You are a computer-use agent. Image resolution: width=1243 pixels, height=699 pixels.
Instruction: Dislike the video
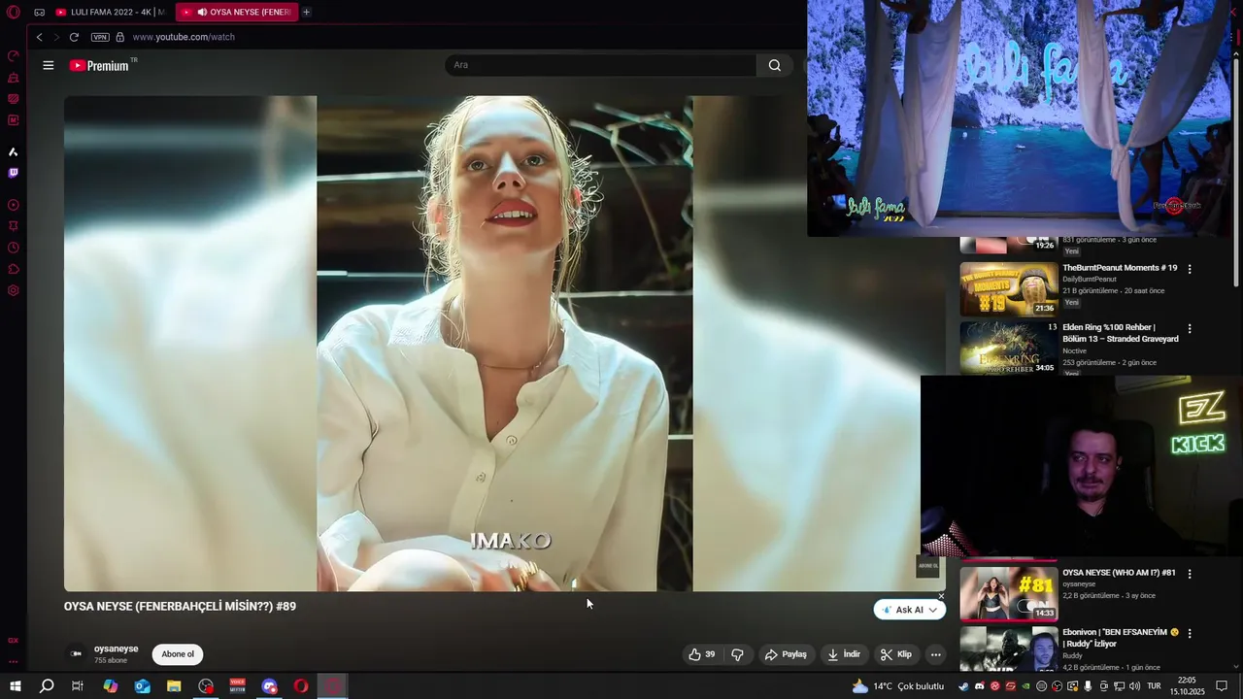[x=737, y=654]
